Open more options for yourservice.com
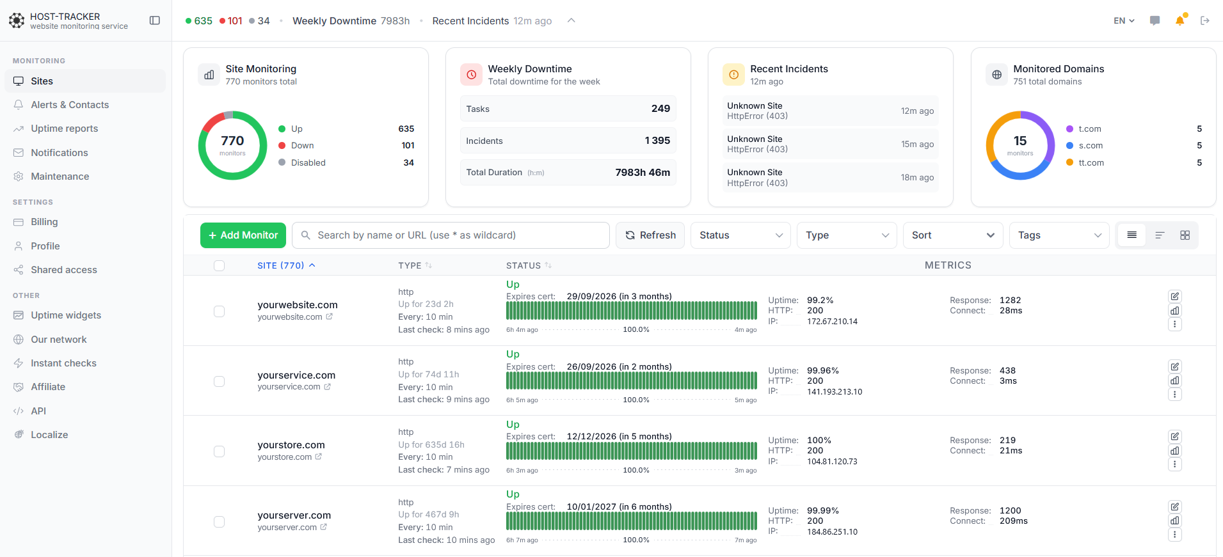This screenshot has width=1223, height=557. [x=1175, y=395]
